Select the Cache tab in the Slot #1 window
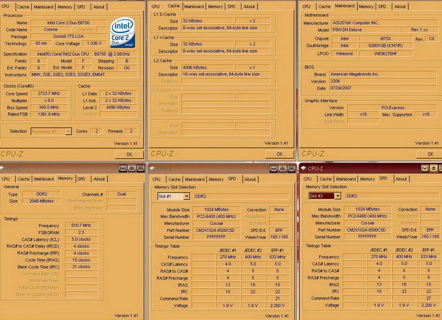 click(174, 180)
